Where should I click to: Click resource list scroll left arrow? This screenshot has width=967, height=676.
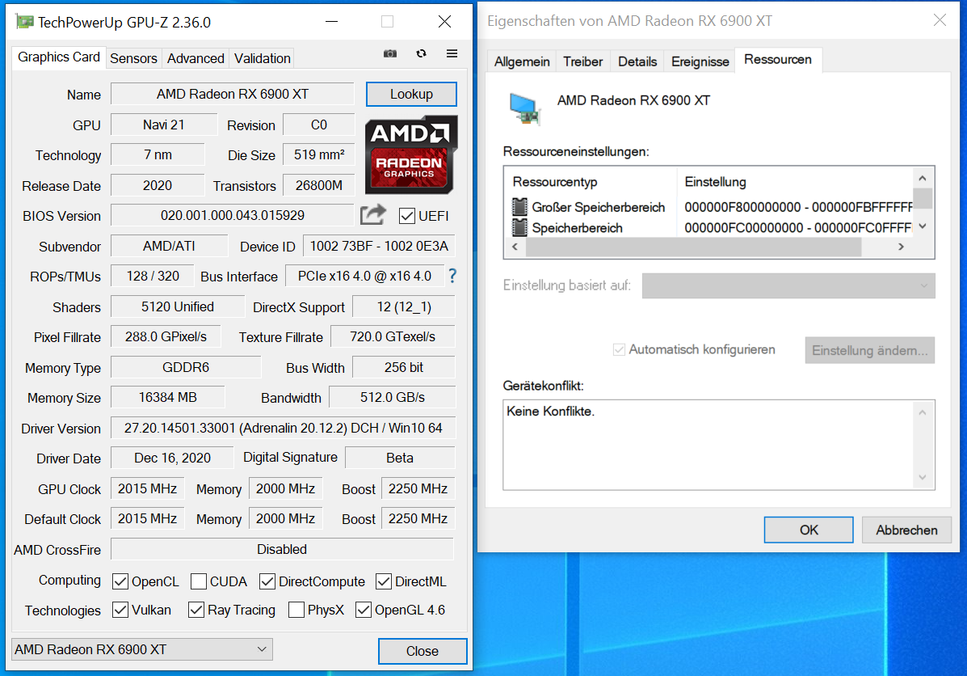[515, 247]
